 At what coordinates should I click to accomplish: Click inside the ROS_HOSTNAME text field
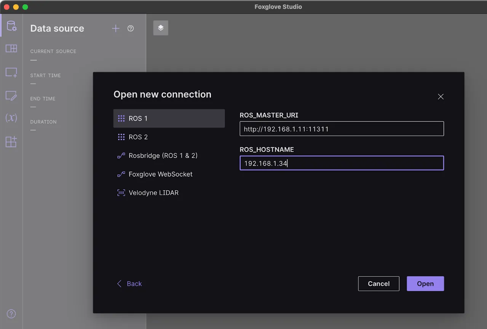pos(342,163)
